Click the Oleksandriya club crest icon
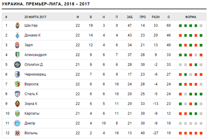 click(x=17, y=55)
